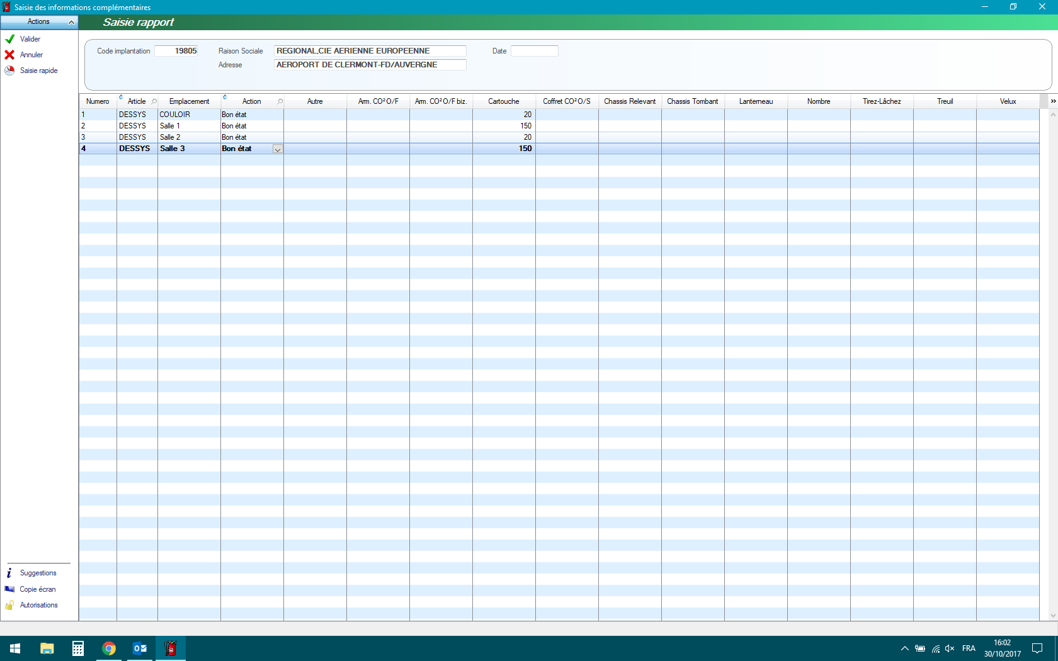Click Cartouche value 20 in COULOIR row
Screen dimensions: 1058x661
(x=504, y=115)
